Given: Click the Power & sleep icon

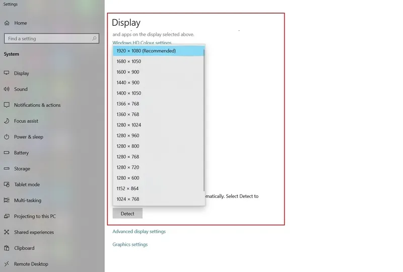Looking at the screenshot, I should (7, 137).
